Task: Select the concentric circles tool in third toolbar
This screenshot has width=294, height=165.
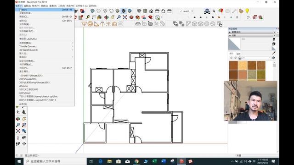Action: 90,24
